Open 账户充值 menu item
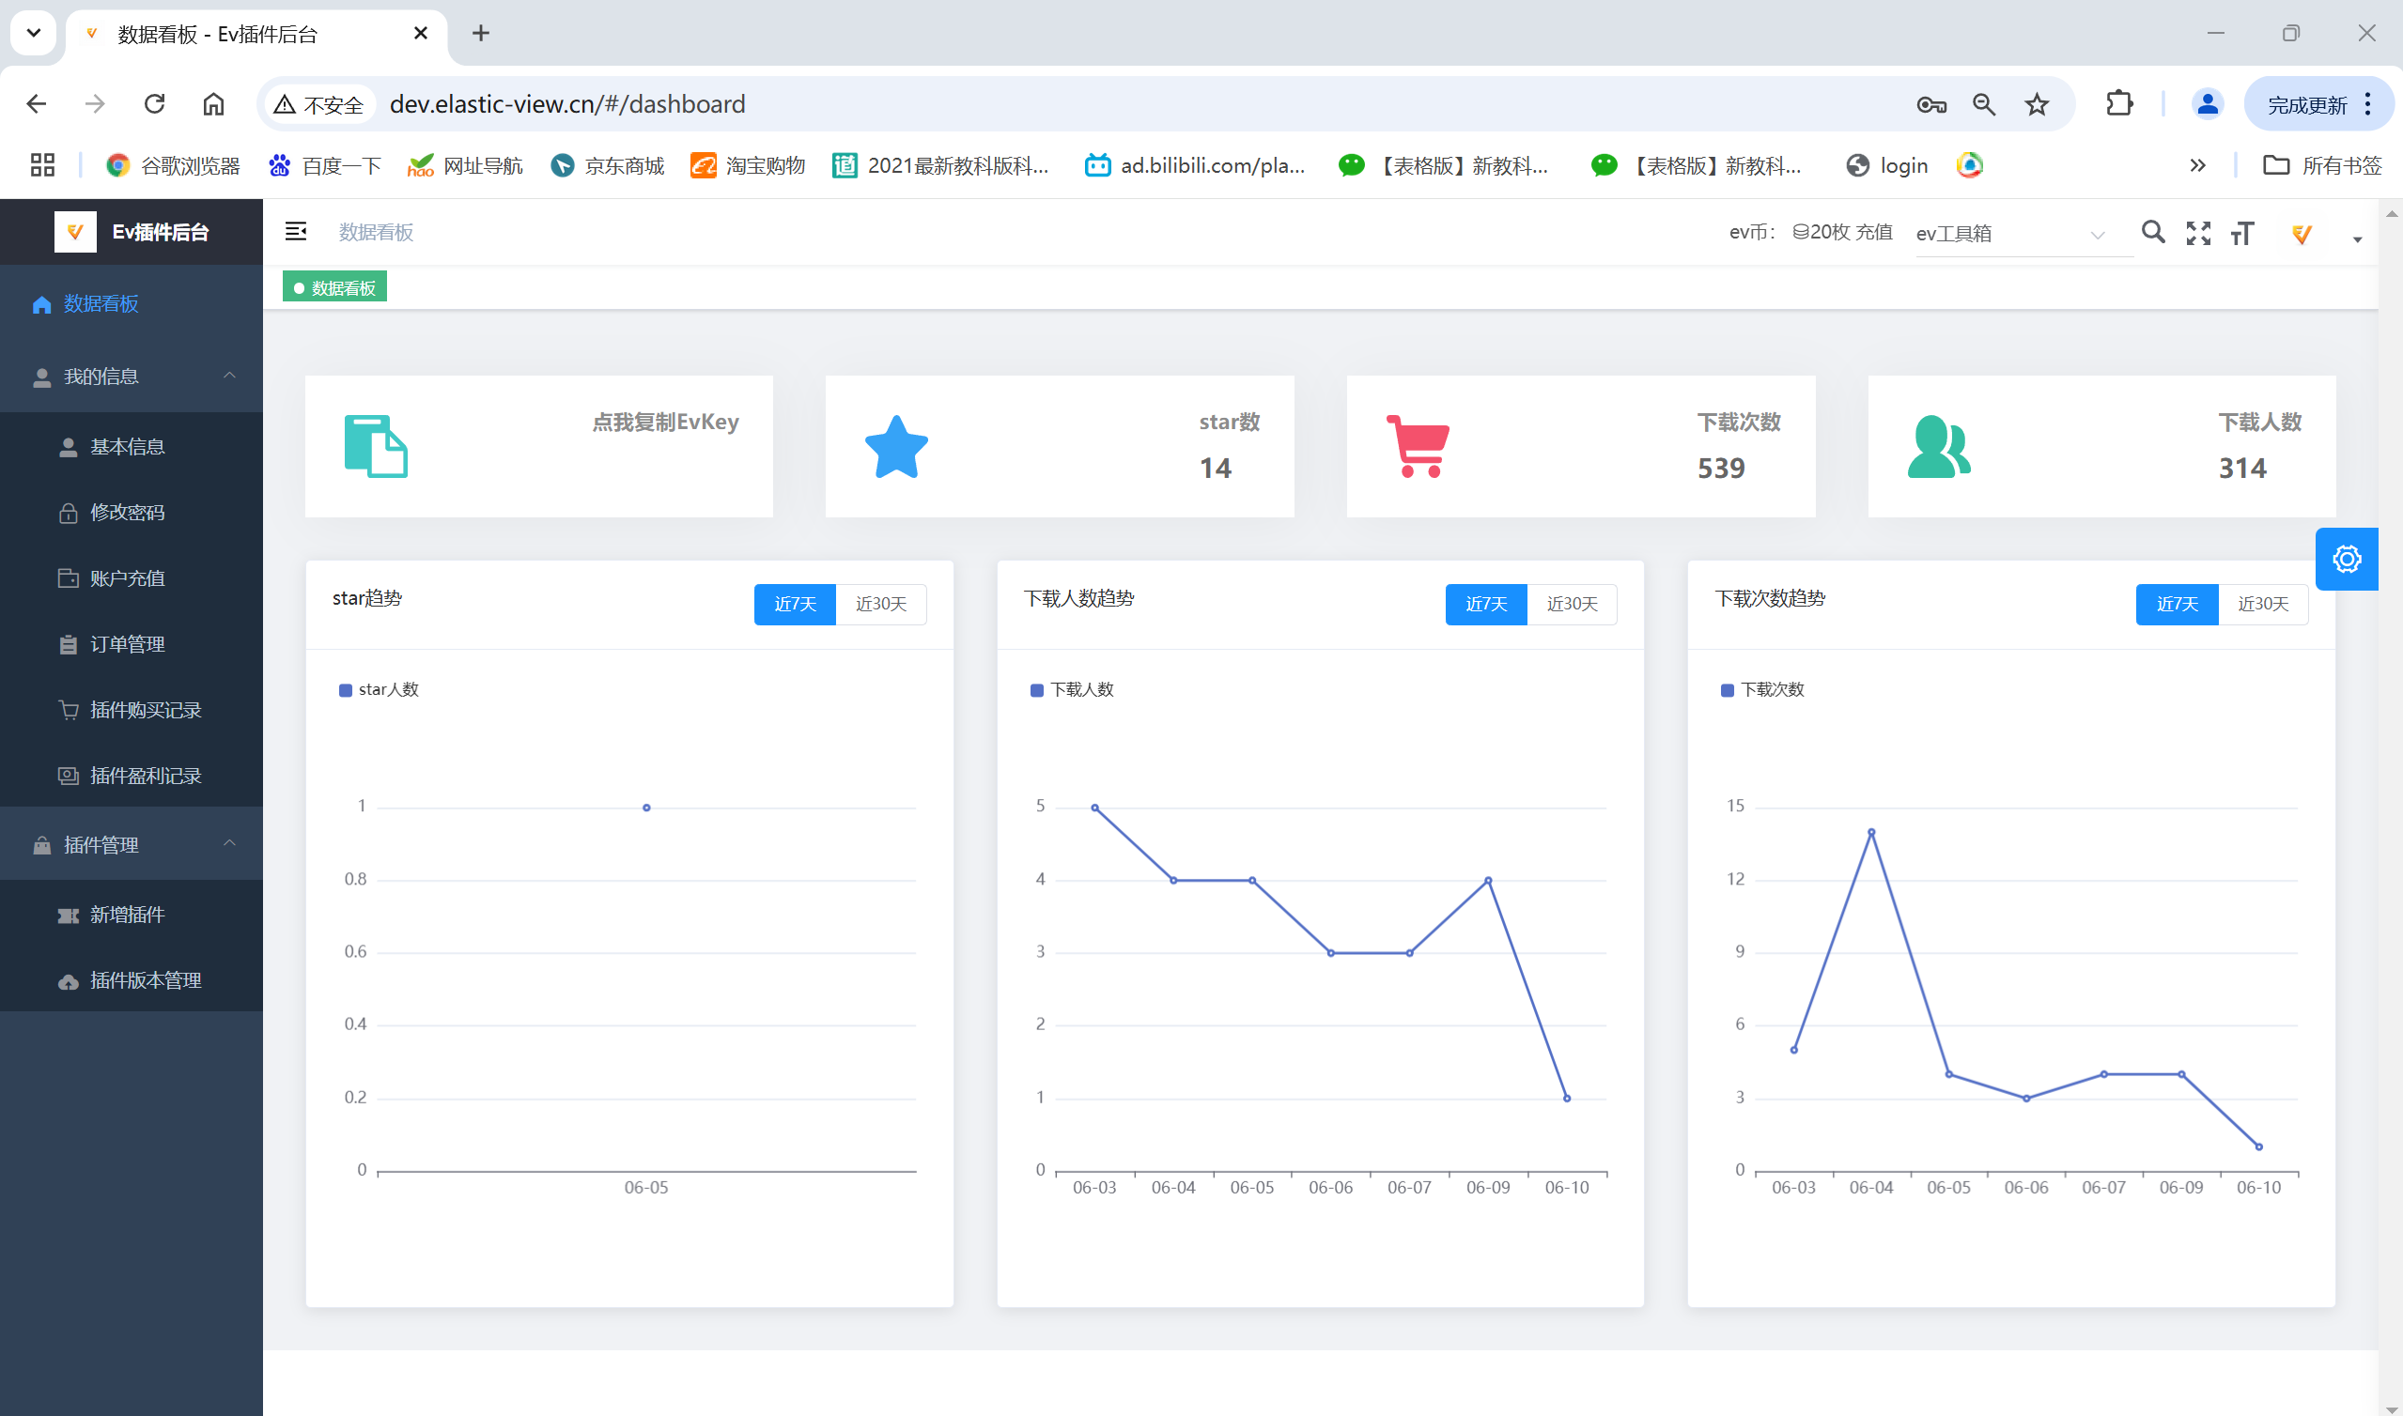This screenshot has height=1416, width=2403. coord(132,578)
